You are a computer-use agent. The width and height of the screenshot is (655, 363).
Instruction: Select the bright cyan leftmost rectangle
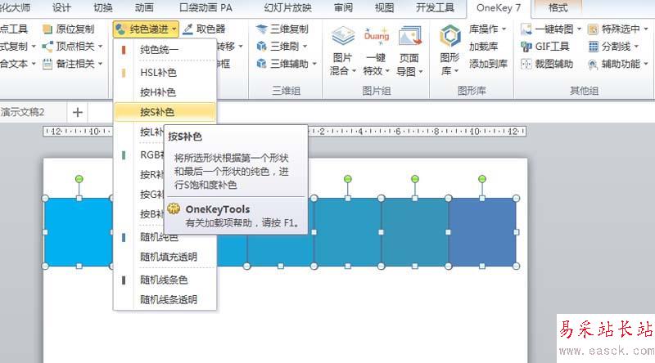pos(78,232)
